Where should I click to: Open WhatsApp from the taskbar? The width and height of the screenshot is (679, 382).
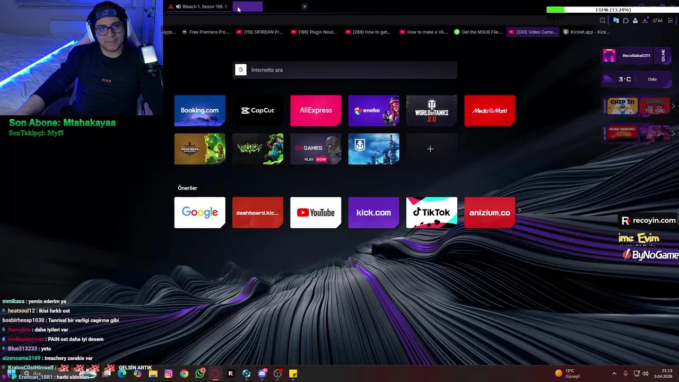pyautogui.click(x=199, y=374)
